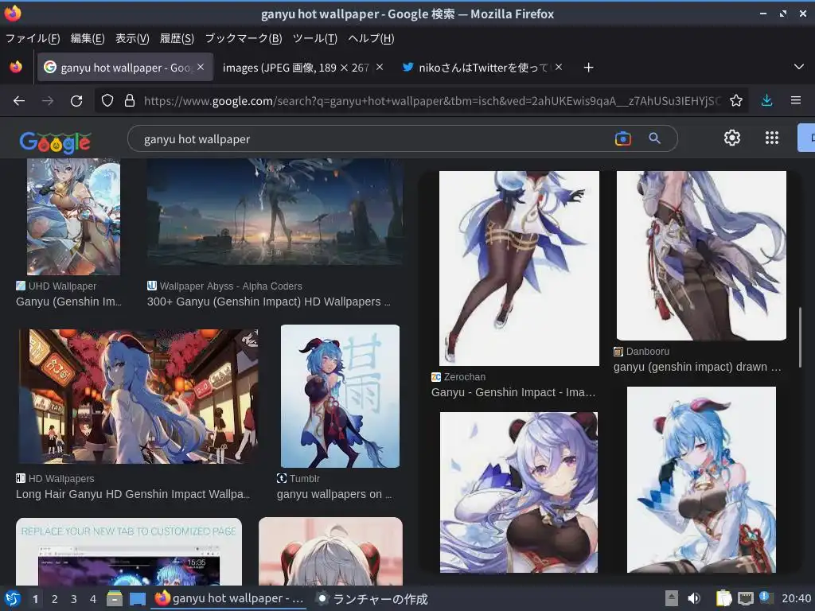Click the forward navigation arrow
The width and height of the screenshot is (815, 611).
(48, 101)
